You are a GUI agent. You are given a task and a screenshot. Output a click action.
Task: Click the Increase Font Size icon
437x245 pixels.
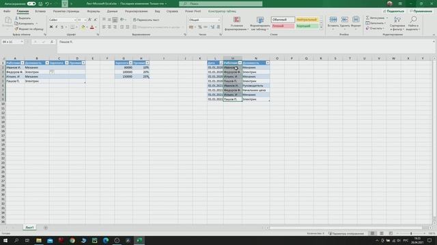[89, 20]
